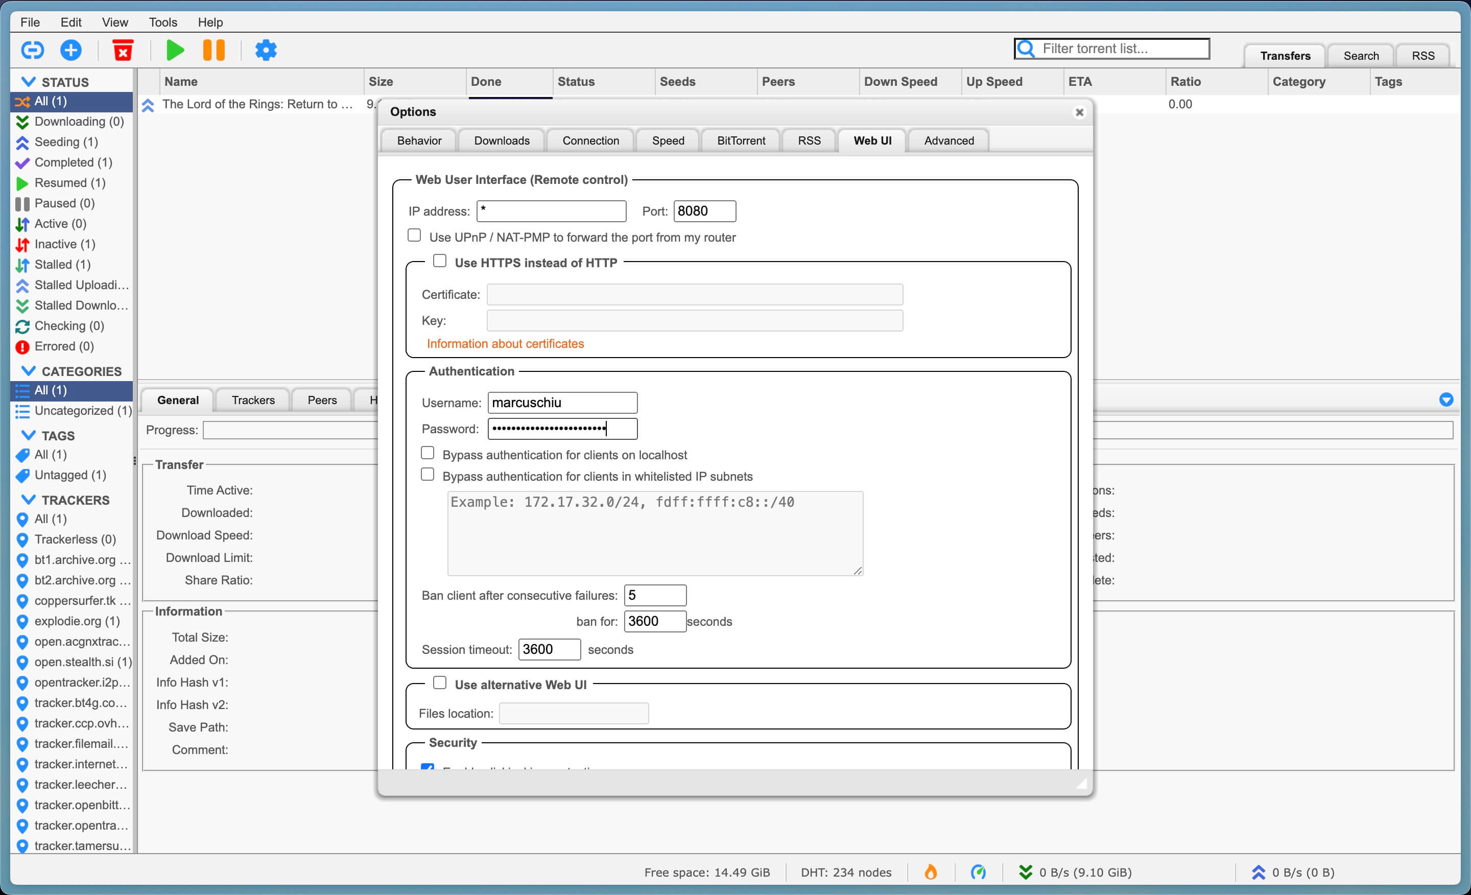Open the Edit menu

tap(70, 22)
